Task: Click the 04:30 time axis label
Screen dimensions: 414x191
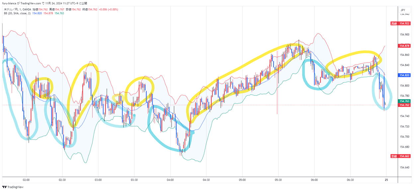Action: pos(206,180)
